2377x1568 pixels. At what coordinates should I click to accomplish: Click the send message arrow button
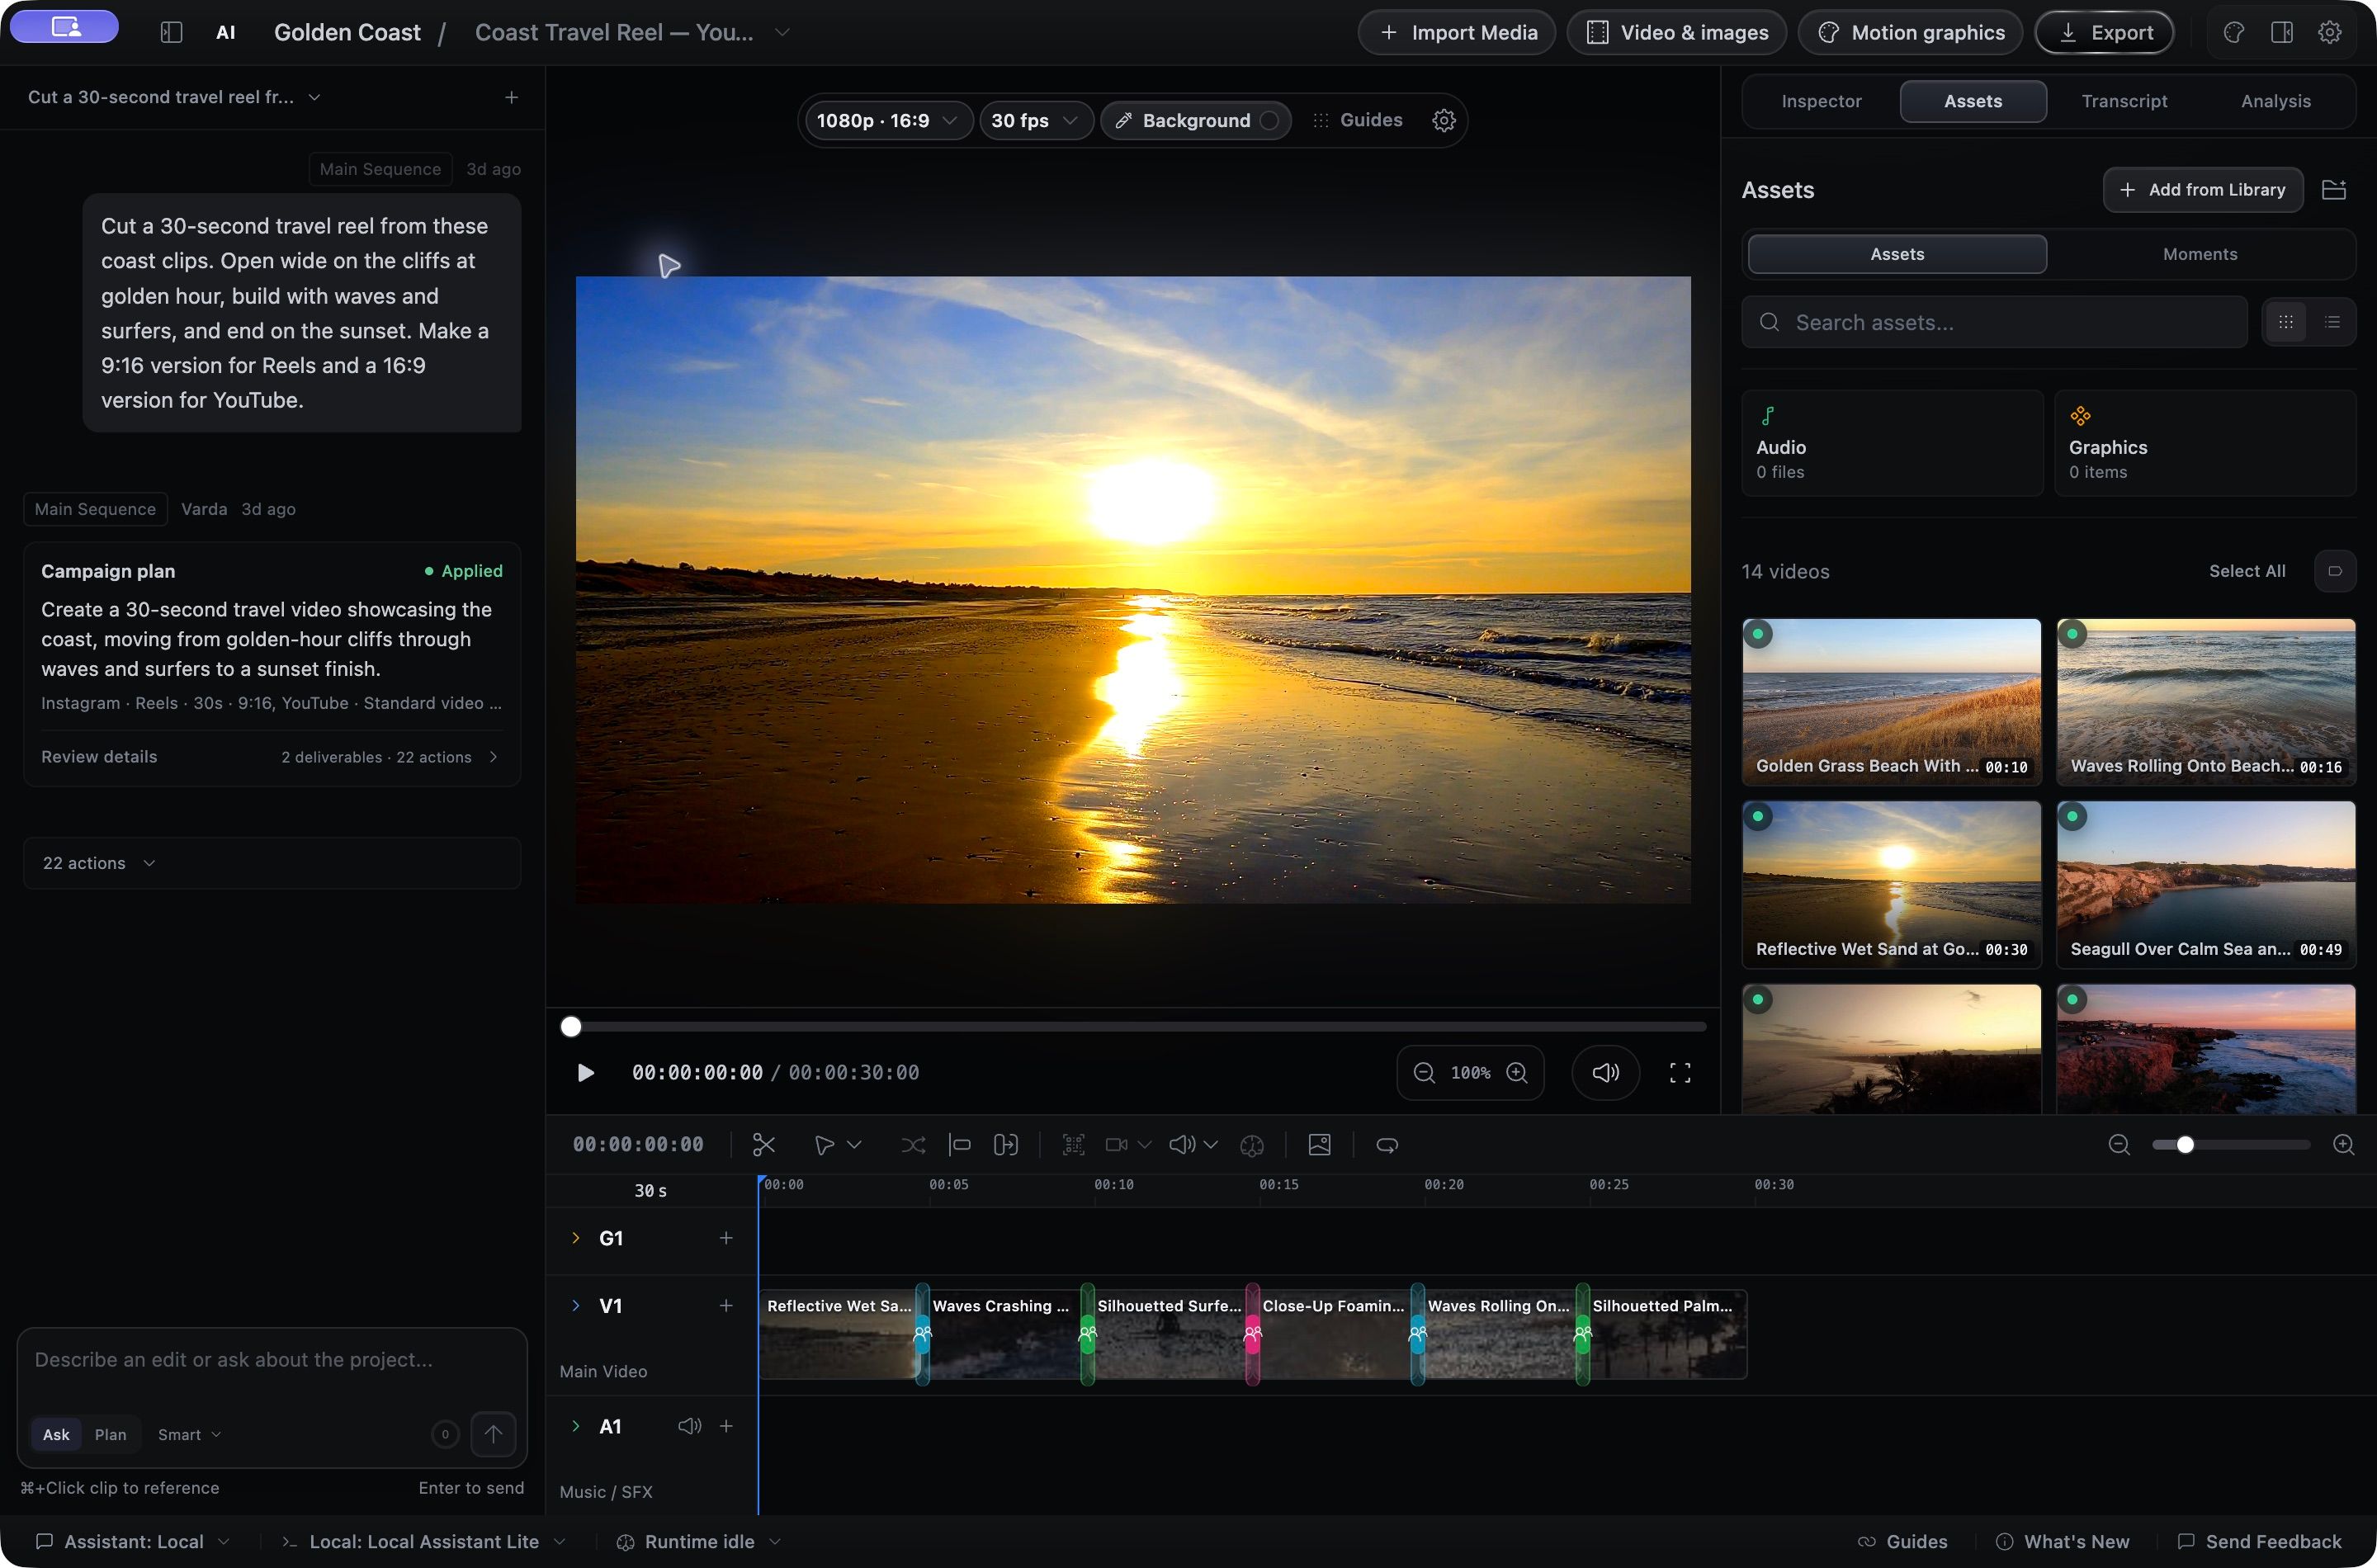[x=493, y=1434]
